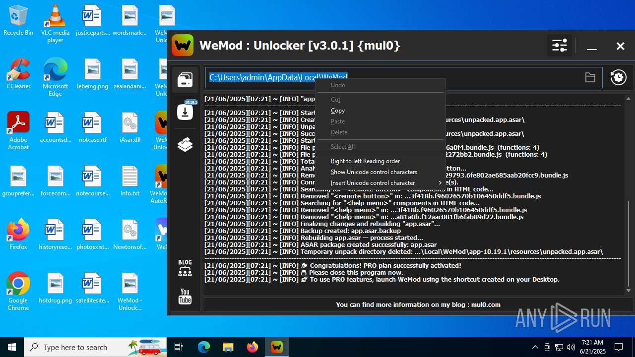Launch CCleaner desktop shortcut
The image size is (635, 357).
18,75
